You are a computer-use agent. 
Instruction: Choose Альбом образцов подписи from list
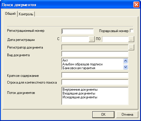[83, 64]
